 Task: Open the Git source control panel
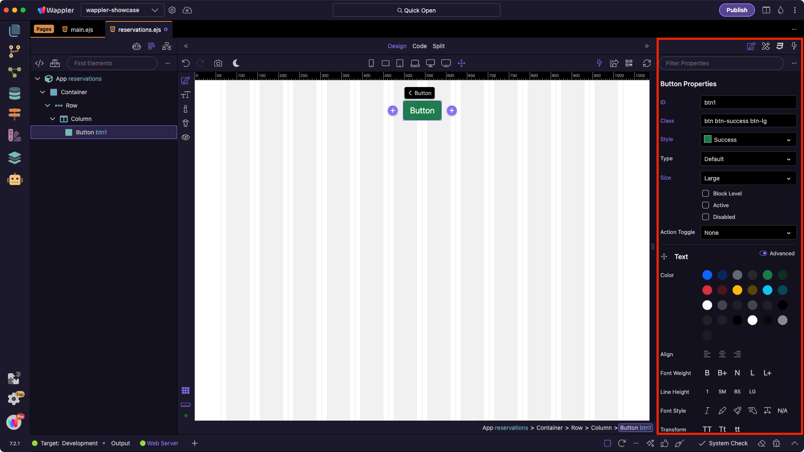pos(15,51)
